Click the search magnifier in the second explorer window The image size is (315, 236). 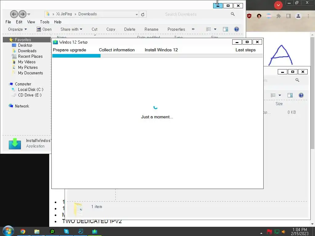(297, 80)
